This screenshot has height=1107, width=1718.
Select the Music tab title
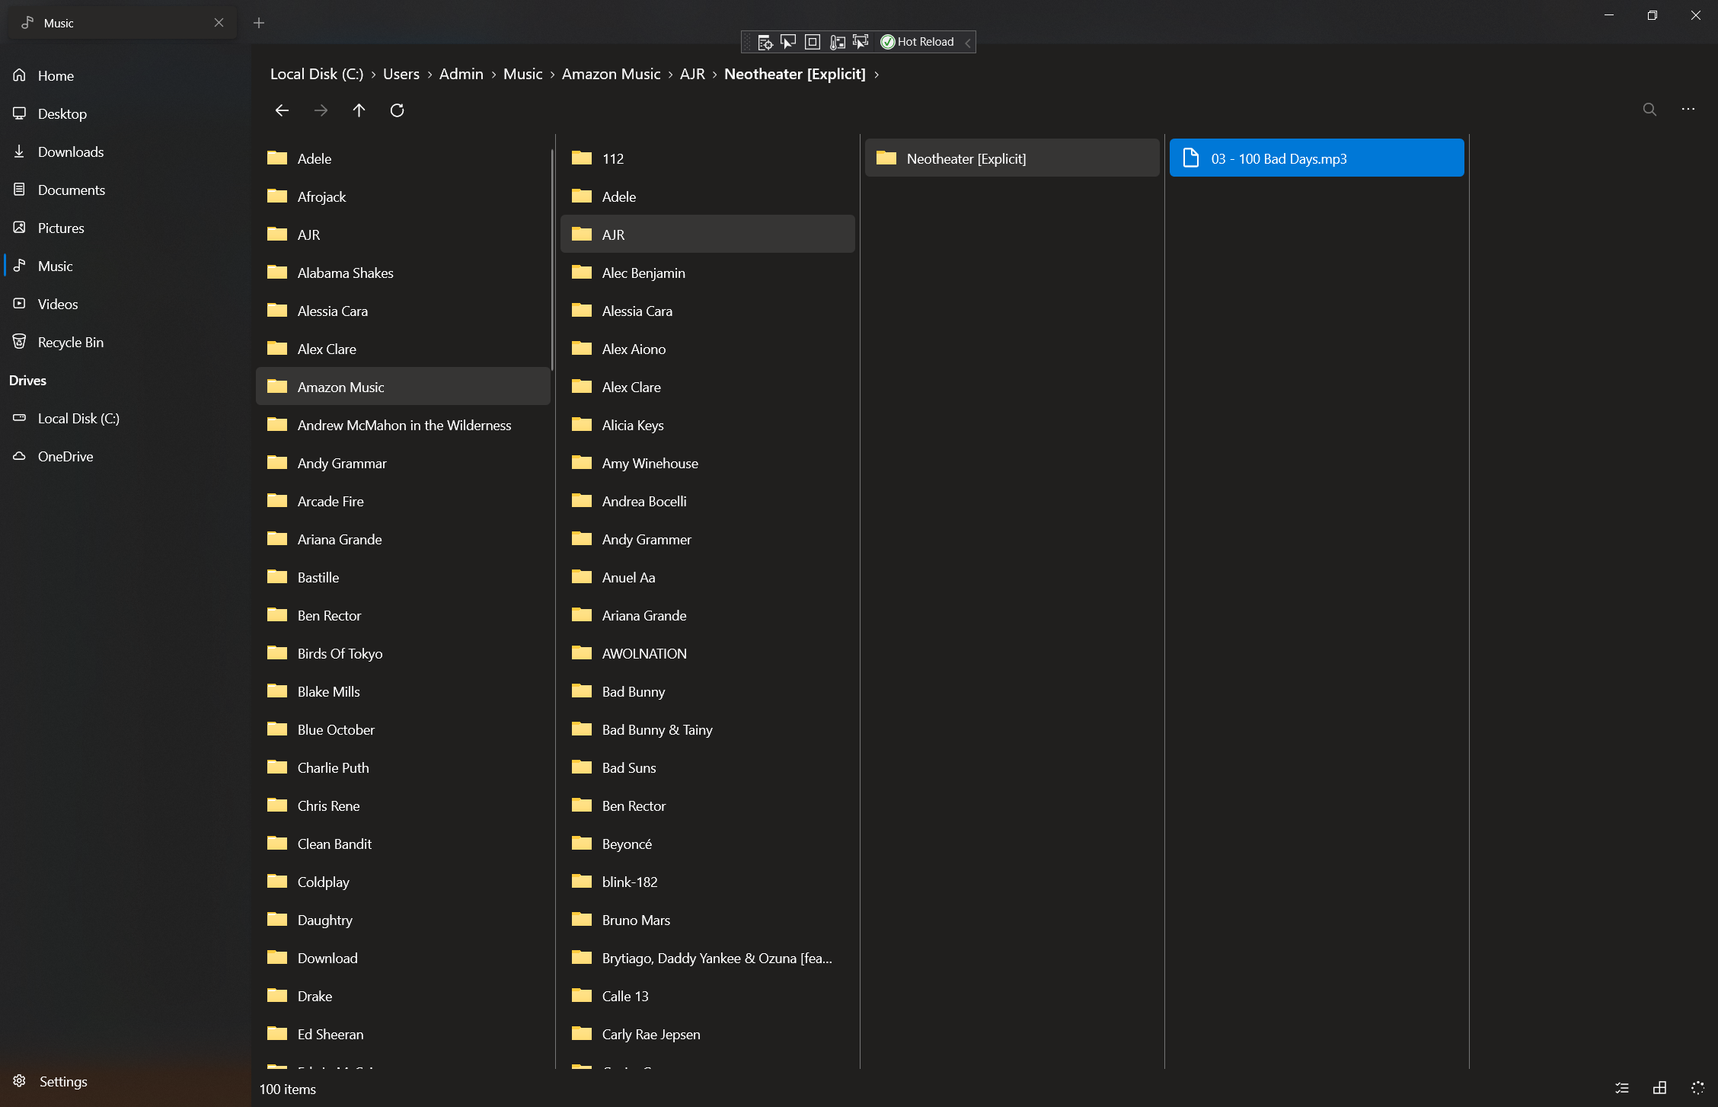click(x=59, y=23)
